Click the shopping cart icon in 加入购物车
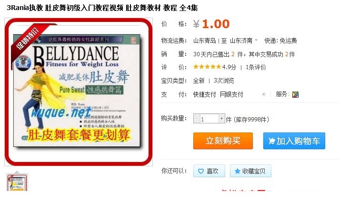Screen dimensions: 339x202 pos(271,141)
